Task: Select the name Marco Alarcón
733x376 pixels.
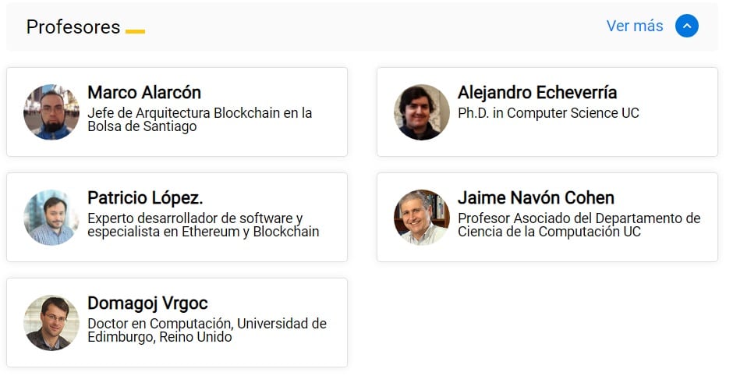Action: [x=144, y=93]
